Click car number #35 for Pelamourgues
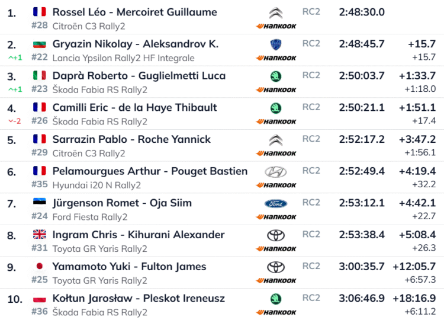This screenshot has width=444, height=320. (39, 185)
